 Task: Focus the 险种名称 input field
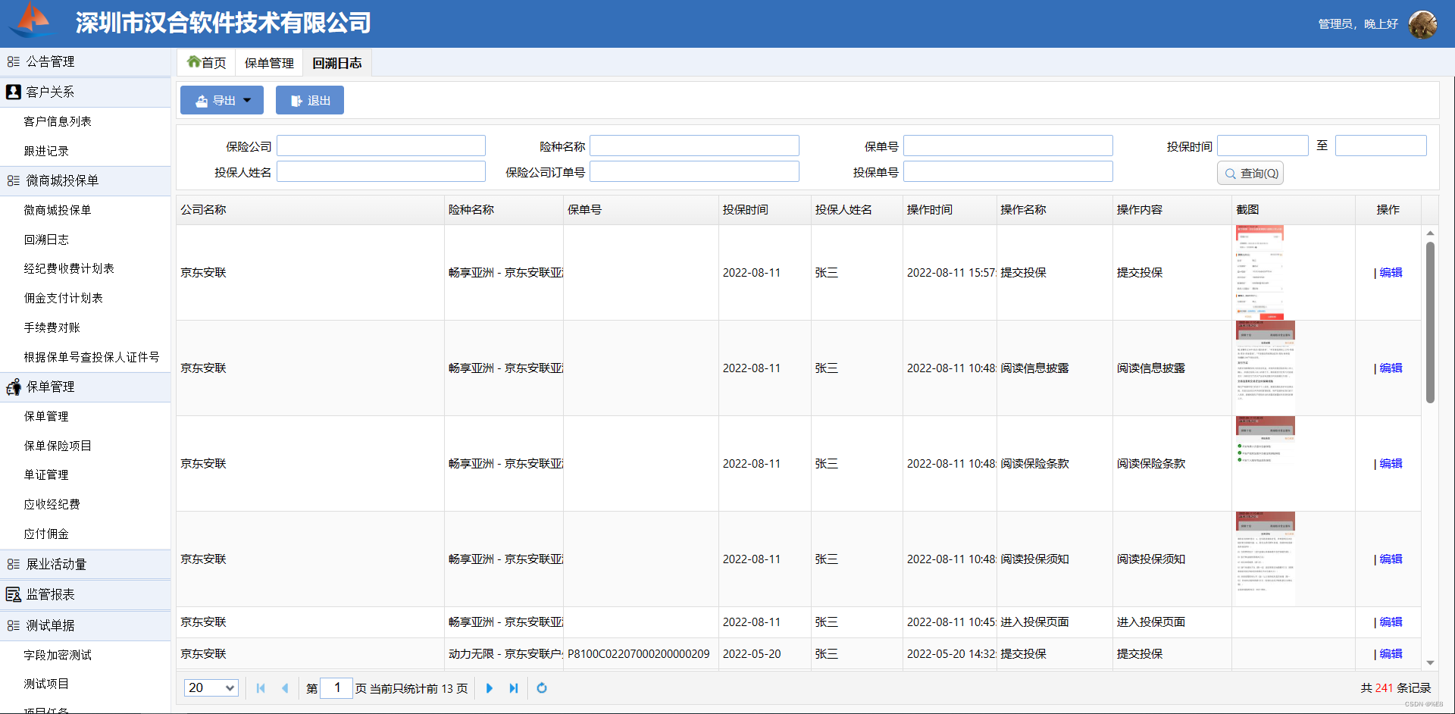click(x=694, y=146)
